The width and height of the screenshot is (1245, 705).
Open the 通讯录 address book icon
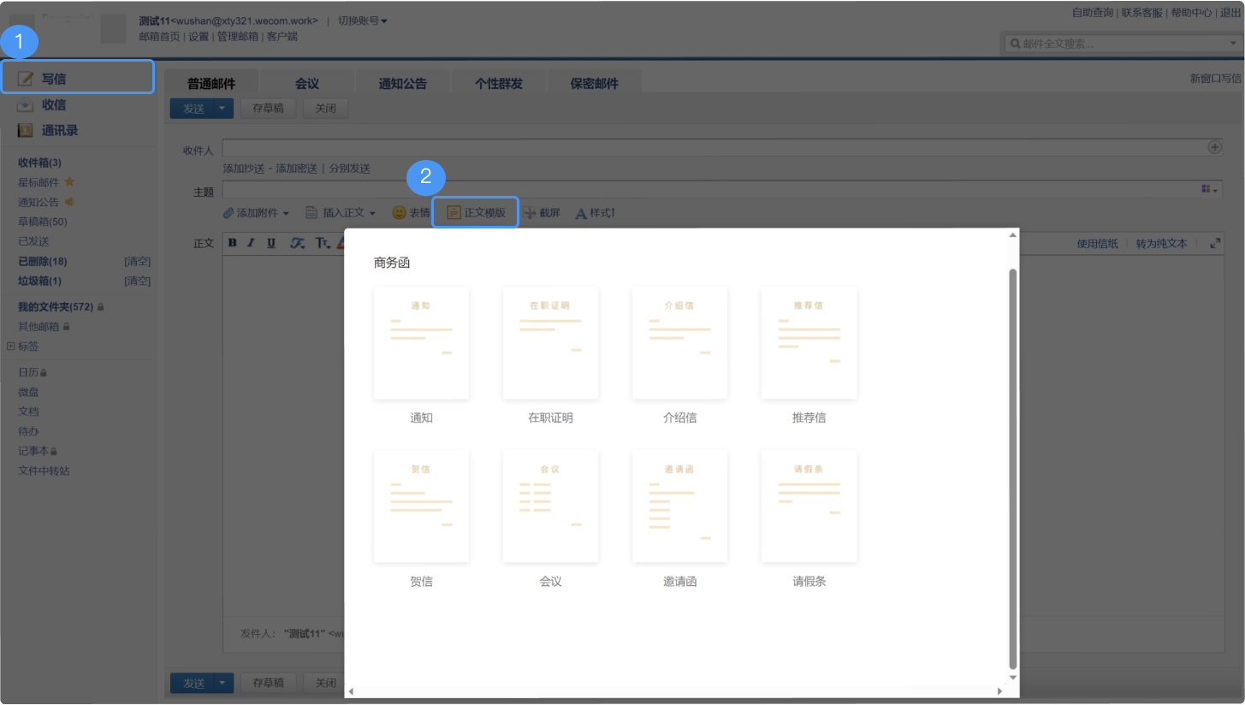(x=26, y=131)
